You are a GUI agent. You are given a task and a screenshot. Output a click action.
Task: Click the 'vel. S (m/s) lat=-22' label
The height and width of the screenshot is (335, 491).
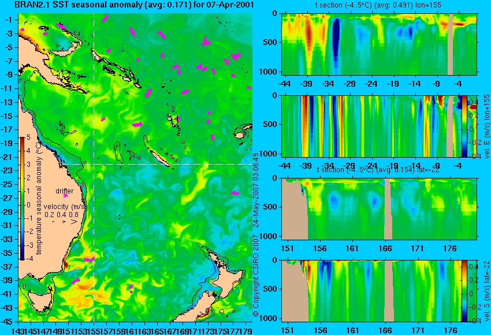point(486,291)
